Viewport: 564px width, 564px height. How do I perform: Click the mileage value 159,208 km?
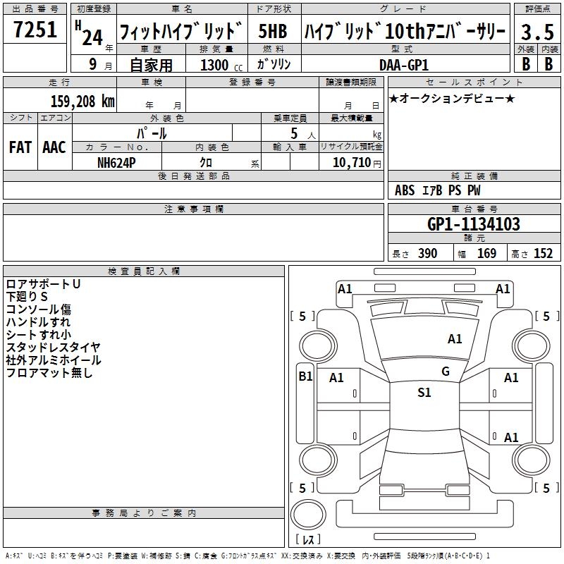[x=82, y=102]
